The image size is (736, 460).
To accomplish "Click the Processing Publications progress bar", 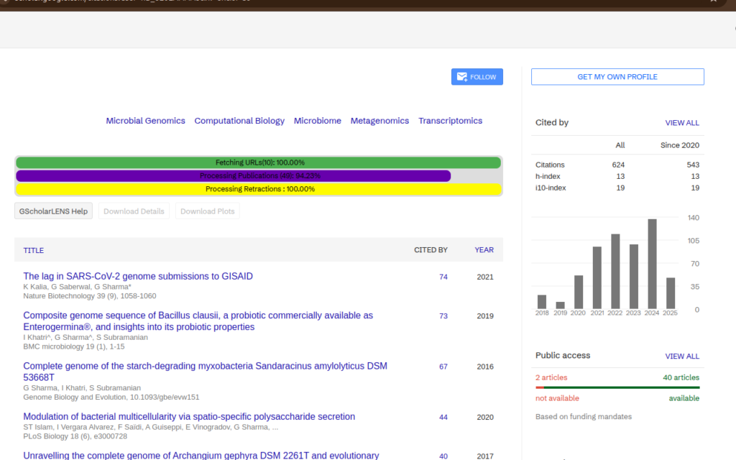I will tap(234, 175).
